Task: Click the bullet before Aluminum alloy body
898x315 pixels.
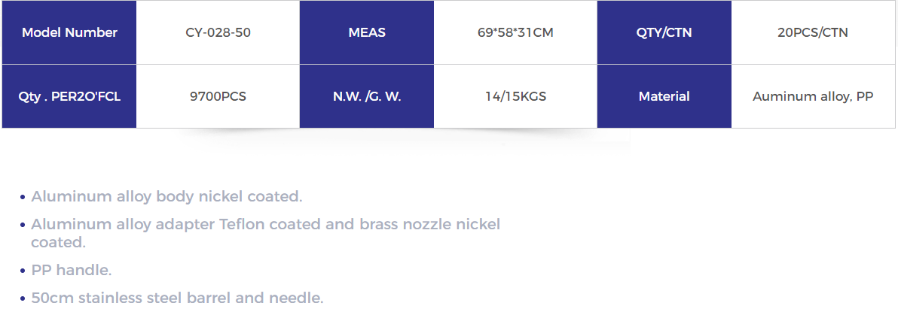Action: click(x=23, y=197)
